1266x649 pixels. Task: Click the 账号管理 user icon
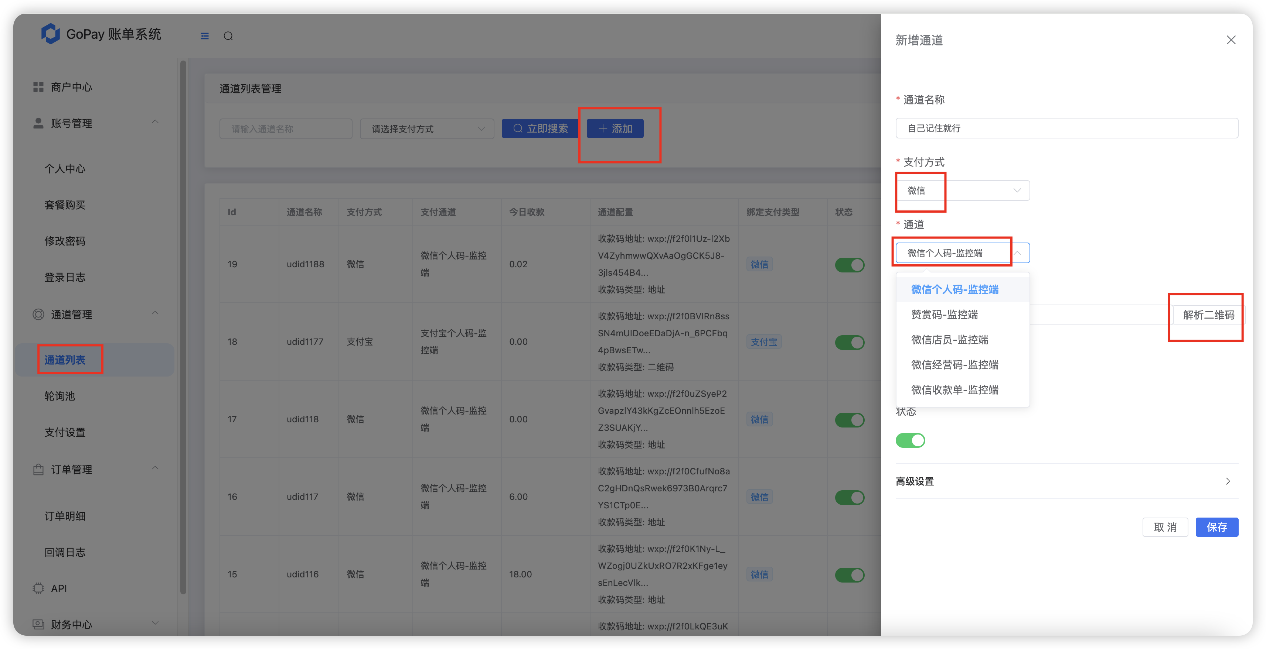38,123
